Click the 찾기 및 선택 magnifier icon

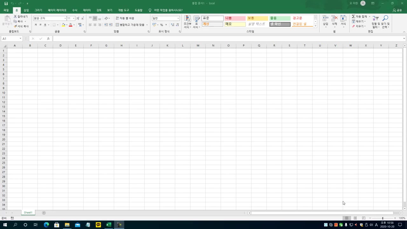385,19
